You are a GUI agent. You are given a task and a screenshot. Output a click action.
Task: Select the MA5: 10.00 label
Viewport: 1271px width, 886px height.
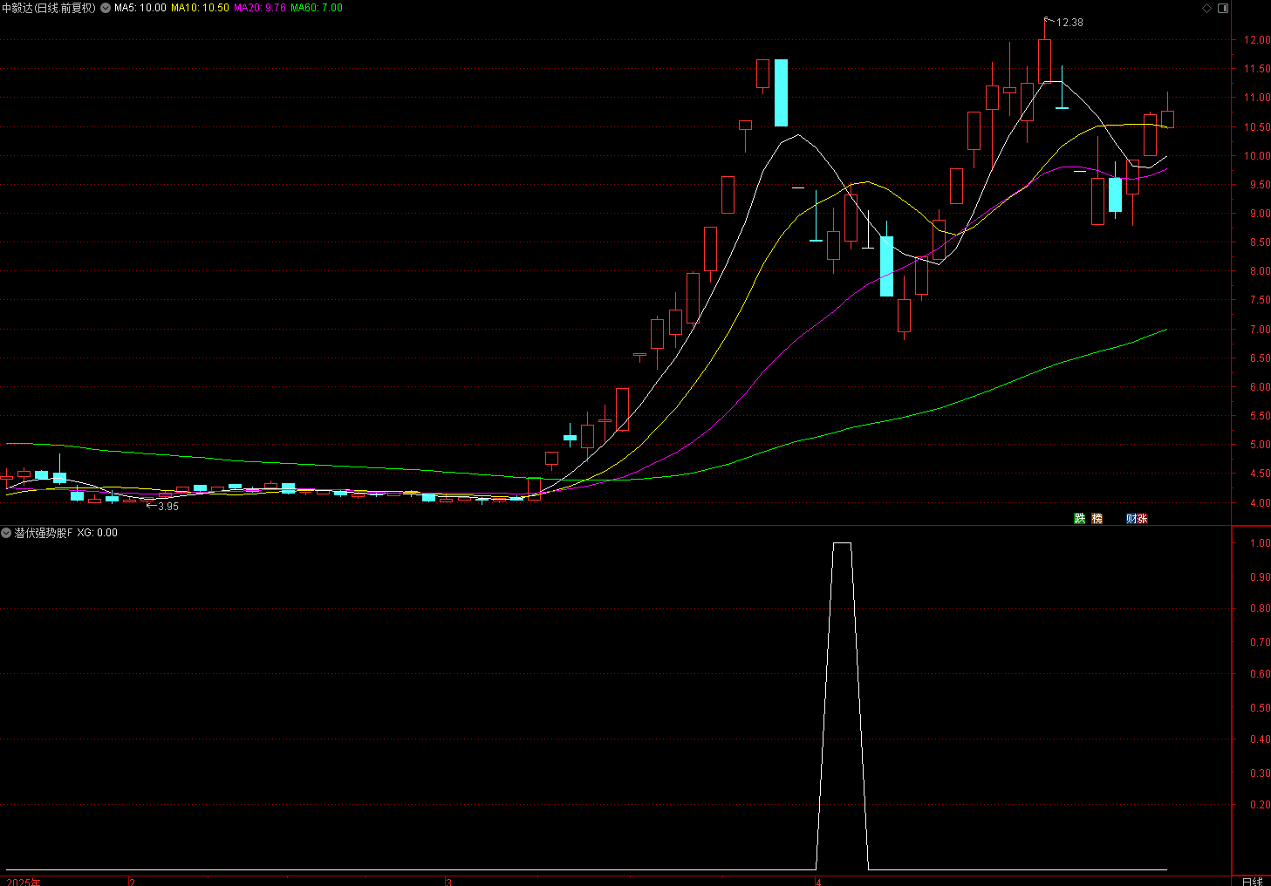(x=140, y=8)
